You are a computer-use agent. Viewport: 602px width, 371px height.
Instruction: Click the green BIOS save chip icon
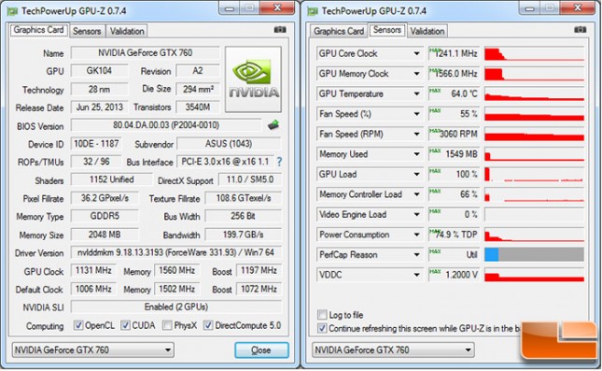[273, 125]
